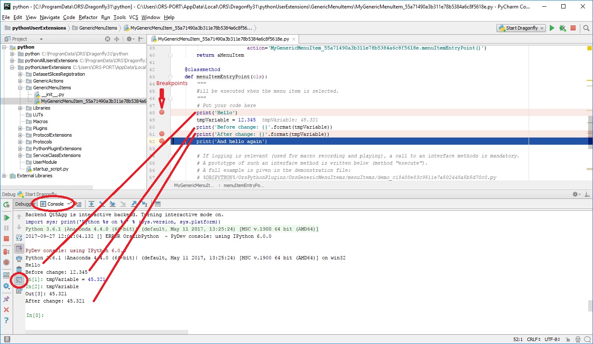Resume program execution in the debugger
The image size is (593, 344).
[6, 217]
